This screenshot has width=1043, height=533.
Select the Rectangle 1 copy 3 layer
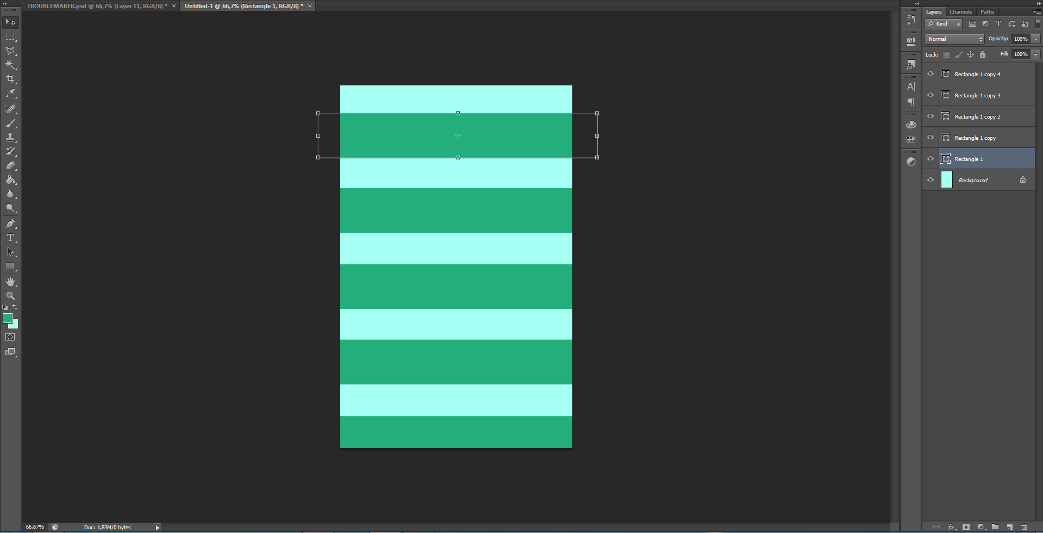(x=977, y=96)
